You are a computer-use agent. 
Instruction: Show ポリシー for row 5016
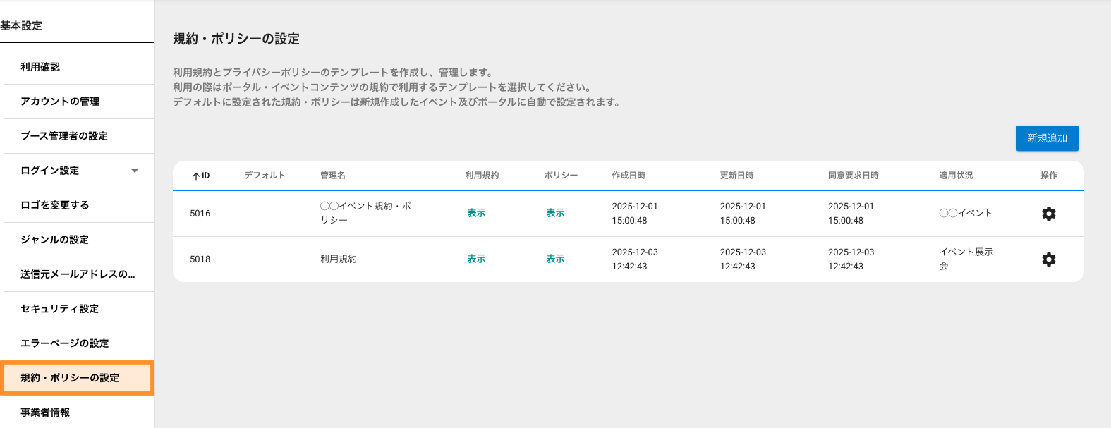(x=555, y=213)
